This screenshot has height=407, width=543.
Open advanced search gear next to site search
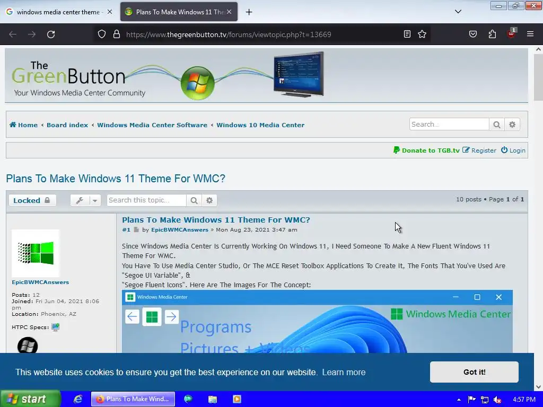point(512,124)
